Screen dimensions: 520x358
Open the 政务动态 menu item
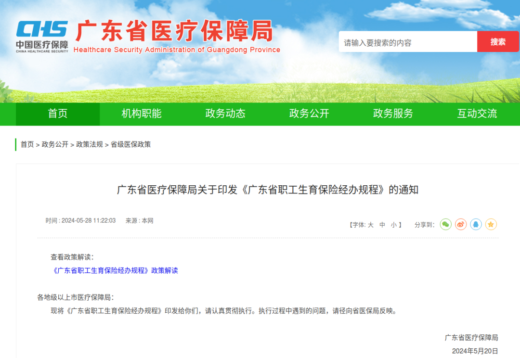(224, 114)
